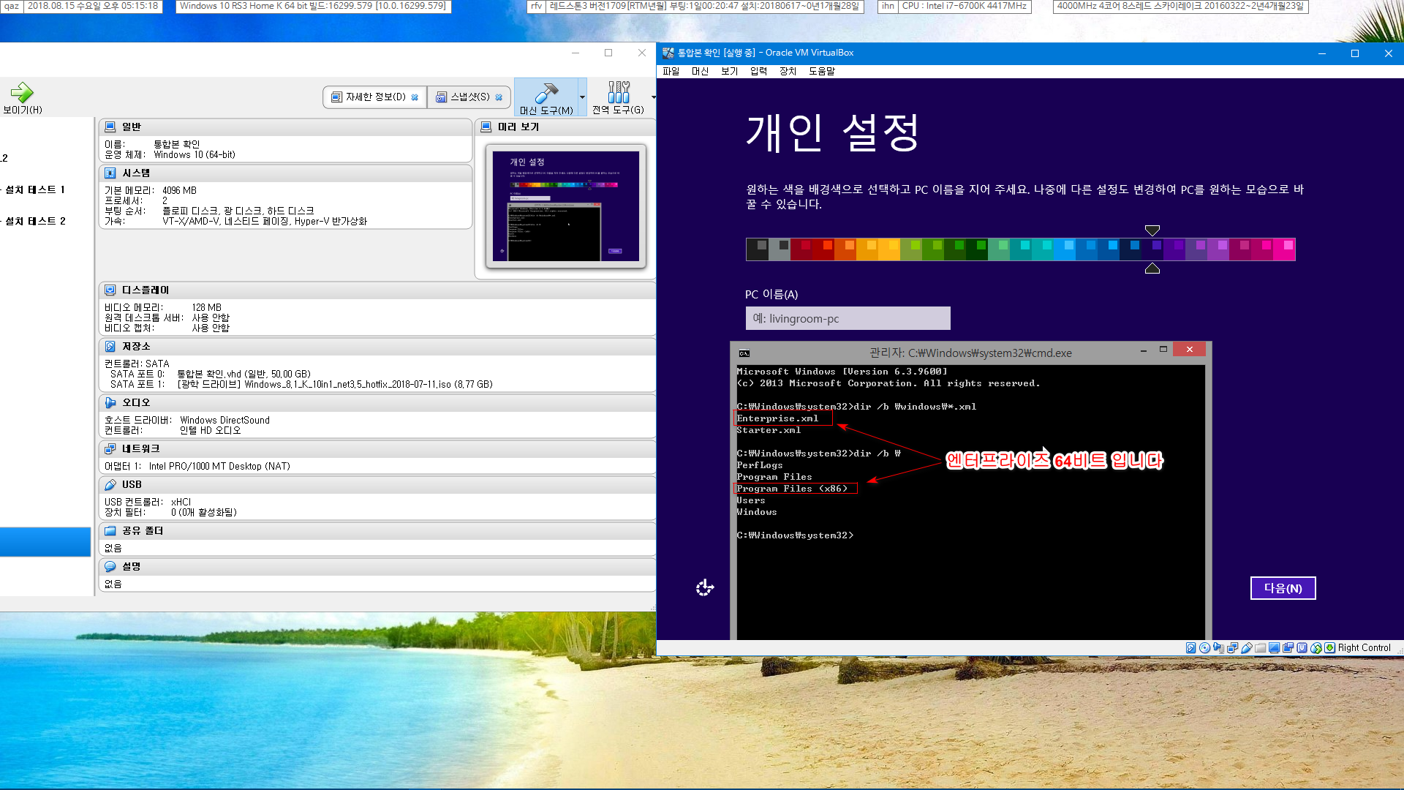Click the Storage (저장소) section icon

(110, 346)
